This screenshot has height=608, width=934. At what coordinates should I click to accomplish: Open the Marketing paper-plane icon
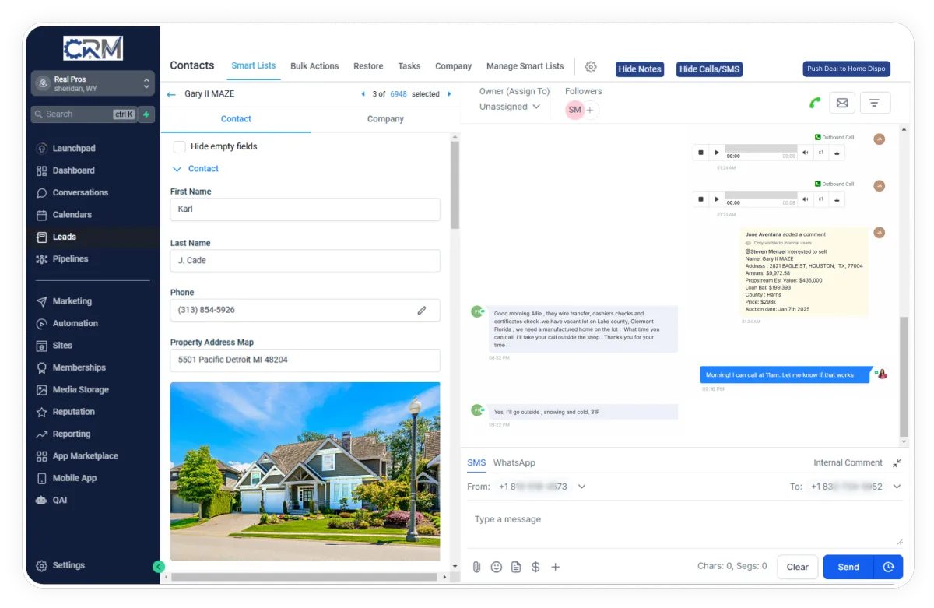point(42,301)
